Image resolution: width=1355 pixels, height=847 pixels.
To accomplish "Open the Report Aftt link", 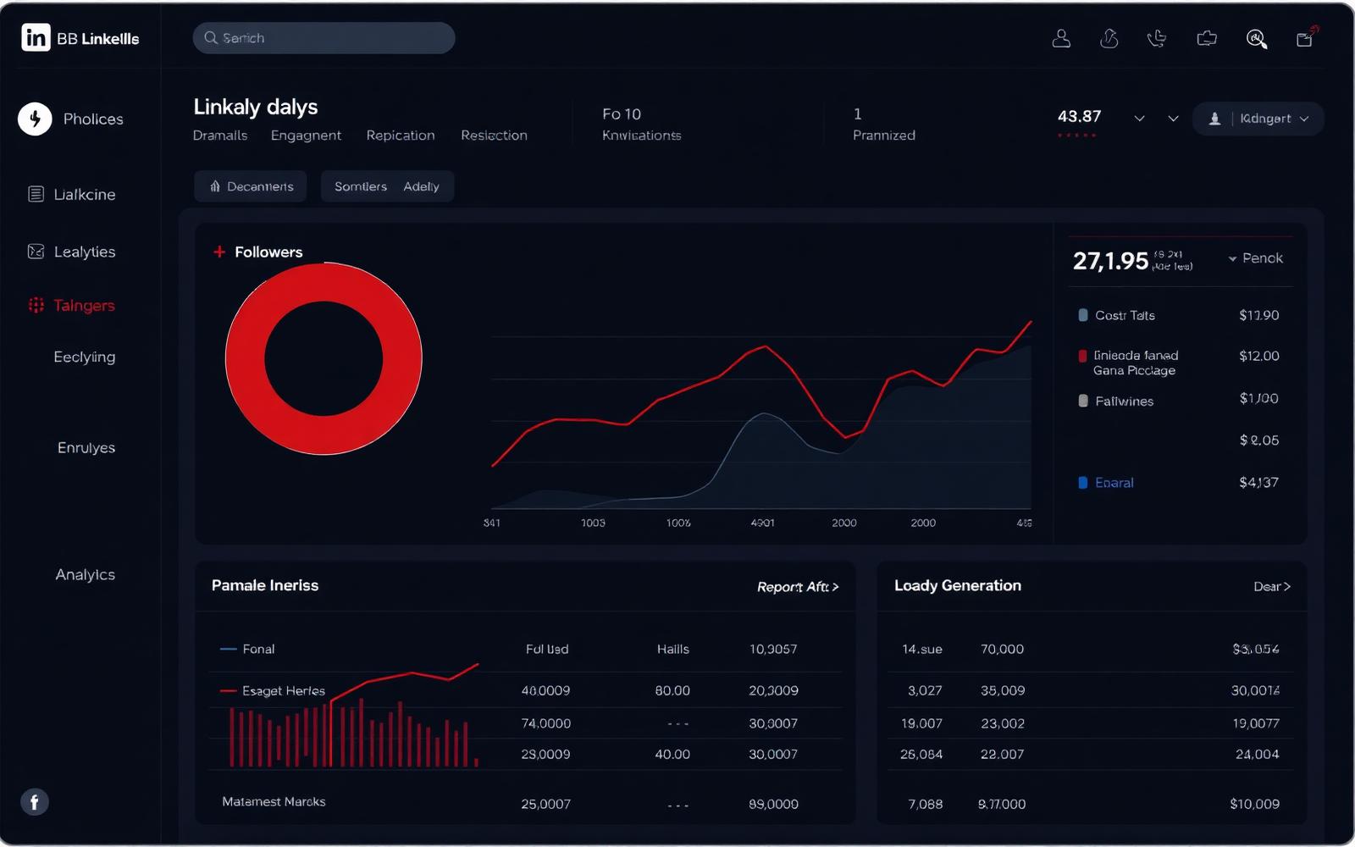I will pyautogui.click(x=798, y=586).
